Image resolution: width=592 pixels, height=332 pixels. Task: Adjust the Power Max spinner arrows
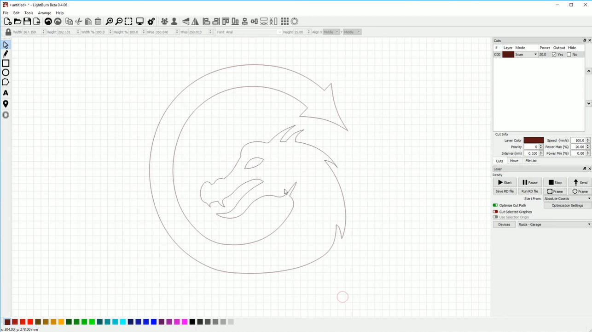[x=588, y=147]
